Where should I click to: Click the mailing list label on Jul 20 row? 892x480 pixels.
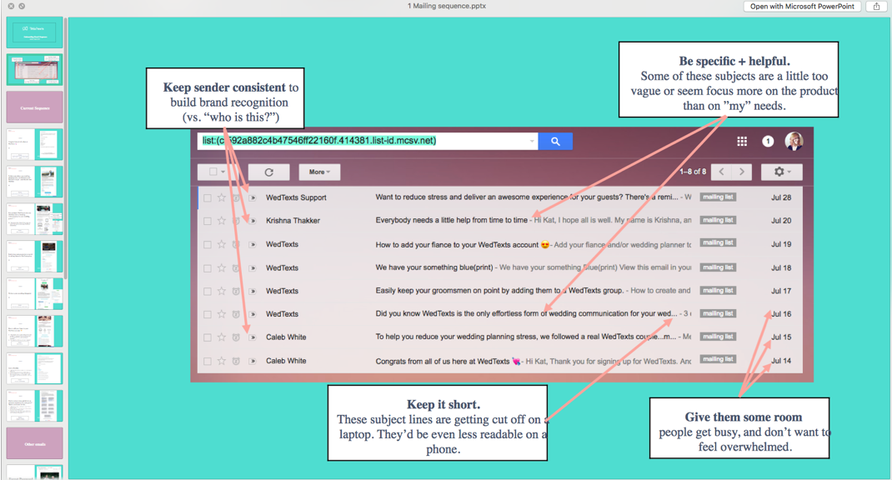(718, 220)
